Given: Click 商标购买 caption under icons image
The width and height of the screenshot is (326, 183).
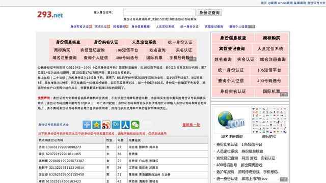Looking at the screenshot, I should (x=269, y=137).
